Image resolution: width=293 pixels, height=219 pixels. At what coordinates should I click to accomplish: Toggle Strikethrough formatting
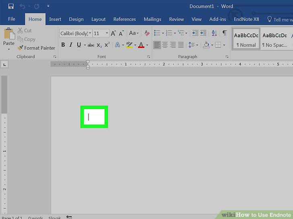coord(91,45)
